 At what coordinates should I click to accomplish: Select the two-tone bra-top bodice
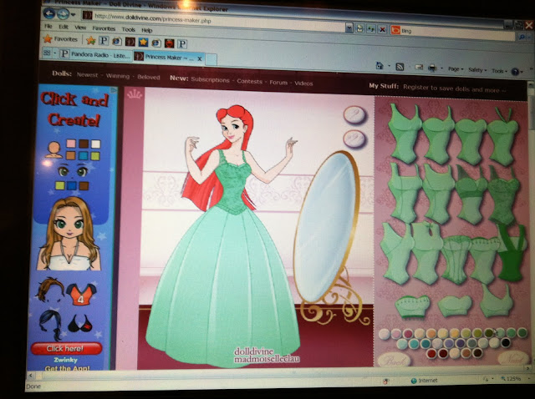coord(471,194)
